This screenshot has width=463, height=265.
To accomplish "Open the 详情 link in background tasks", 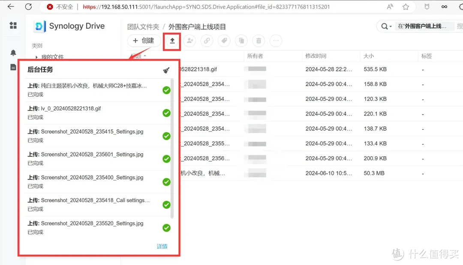I will click(162, 246).
